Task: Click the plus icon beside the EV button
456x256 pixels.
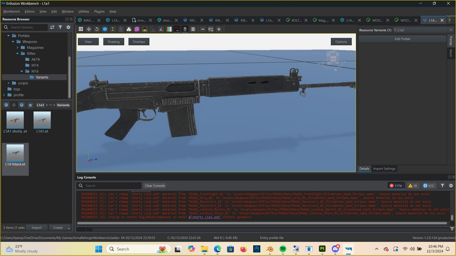Action: (218, 29)
